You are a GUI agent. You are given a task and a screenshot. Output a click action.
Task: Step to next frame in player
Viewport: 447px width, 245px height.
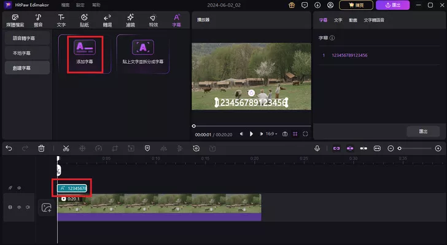pos(261,134)
